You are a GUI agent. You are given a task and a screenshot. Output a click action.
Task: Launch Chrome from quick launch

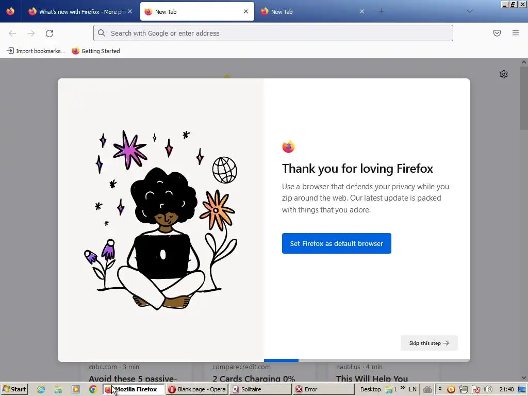click(x=93, y=390)
